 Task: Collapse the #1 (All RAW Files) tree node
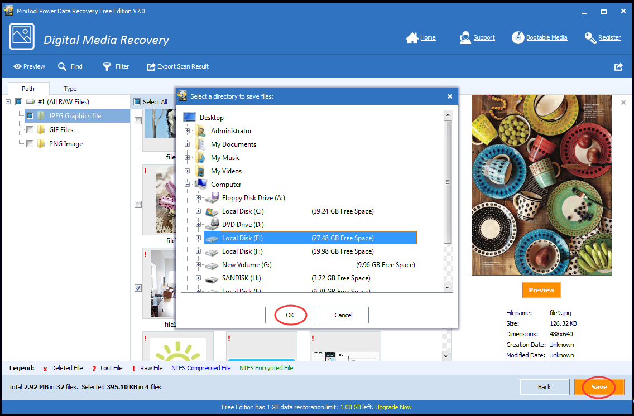point(8,102)
